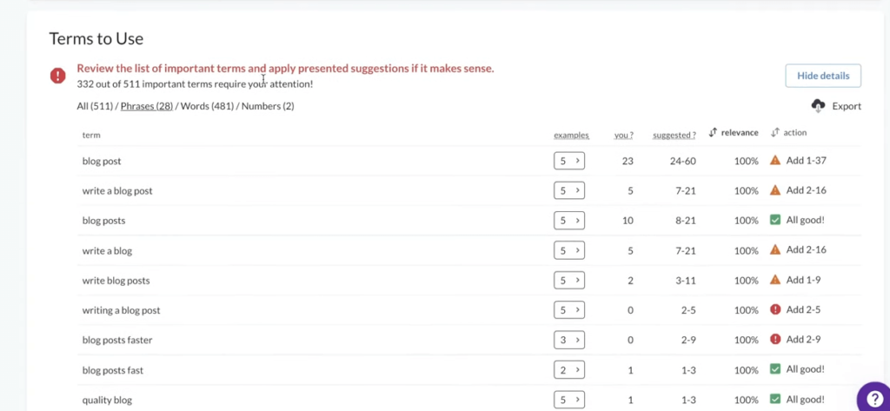Click orange warning icon for write blog posts
Image resolution: width=890 pixels, height=411 pixels.
[774, 279]
